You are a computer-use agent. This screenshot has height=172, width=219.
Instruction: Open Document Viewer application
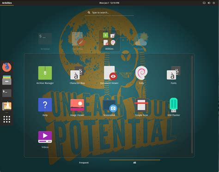tap(109, 75)
